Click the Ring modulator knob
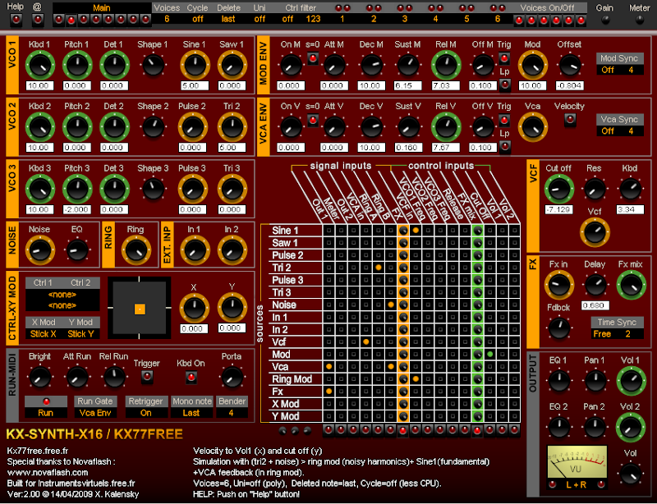The width and height of the screenshot is (657, 504). click(136, 250)
